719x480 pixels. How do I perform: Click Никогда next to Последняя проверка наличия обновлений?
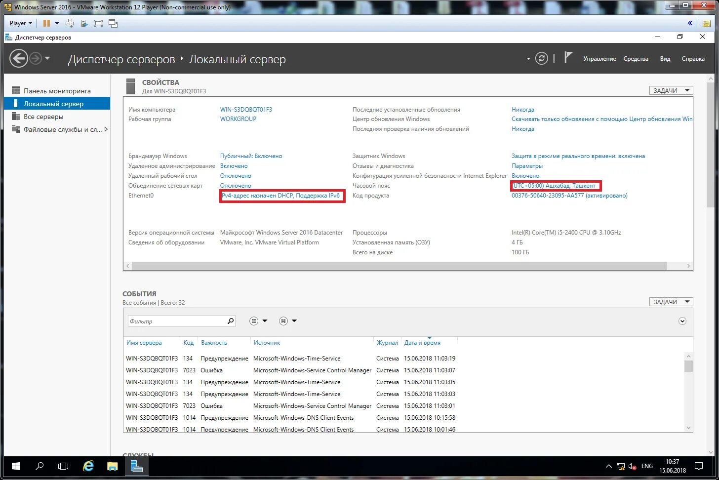tap(523, 129)
